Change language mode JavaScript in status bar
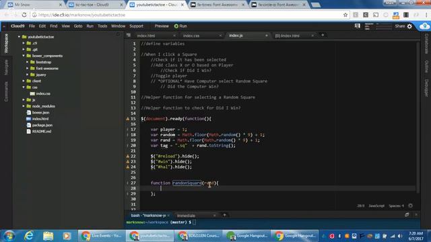Viewport: 431px width, 242px height. [x=376, y=206]
